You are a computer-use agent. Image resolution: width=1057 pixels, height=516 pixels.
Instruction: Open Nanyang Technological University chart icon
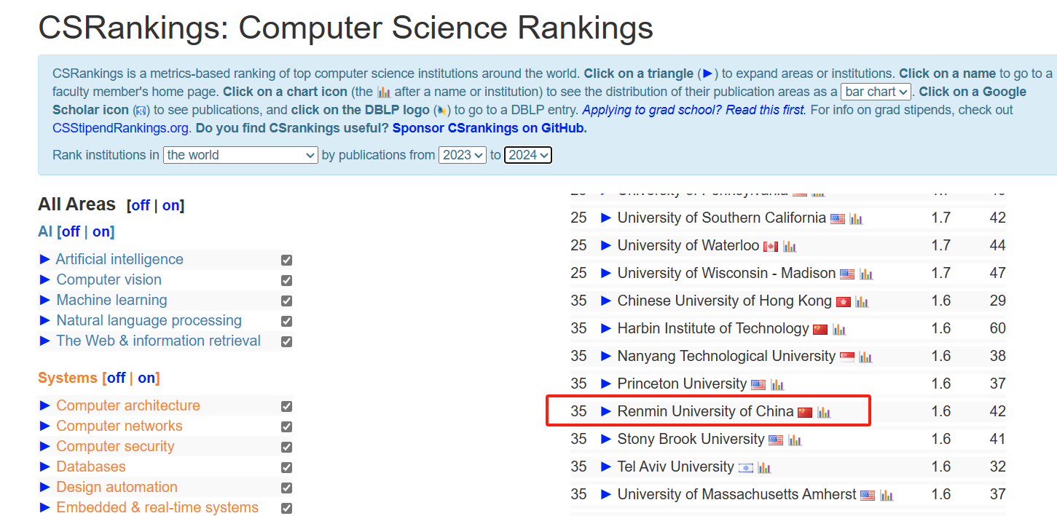coord(865,357)
